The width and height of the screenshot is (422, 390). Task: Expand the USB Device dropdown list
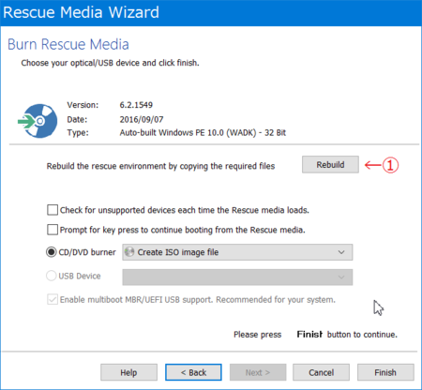point(237,277)
